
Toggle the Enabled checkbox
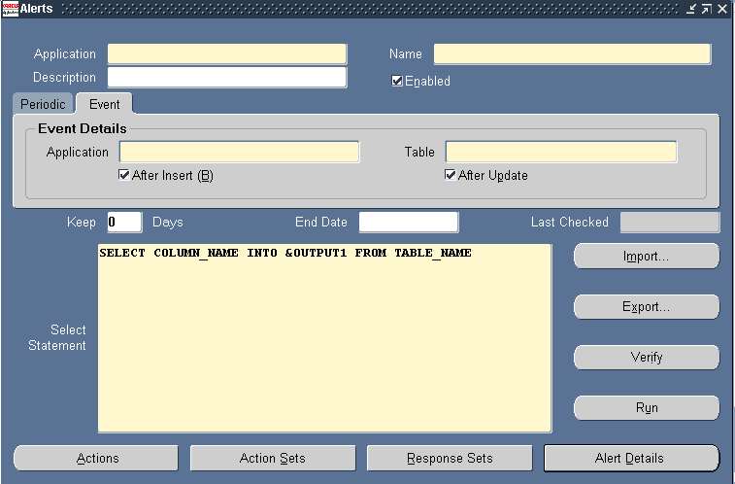pyautogui.click(x=397, y=81)
